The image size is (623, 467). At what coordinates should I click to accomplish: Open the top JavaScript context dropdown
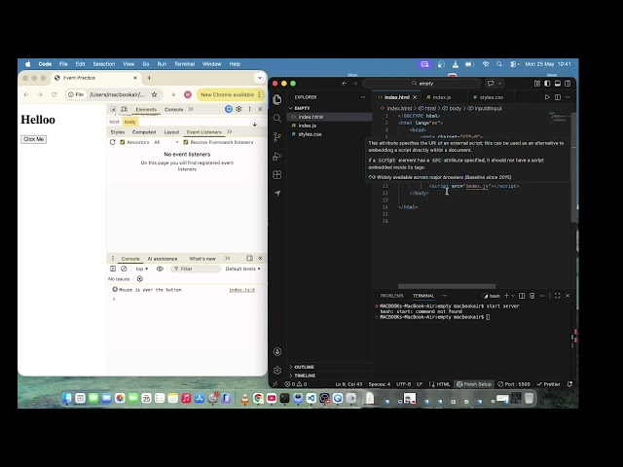click(141, 269)
